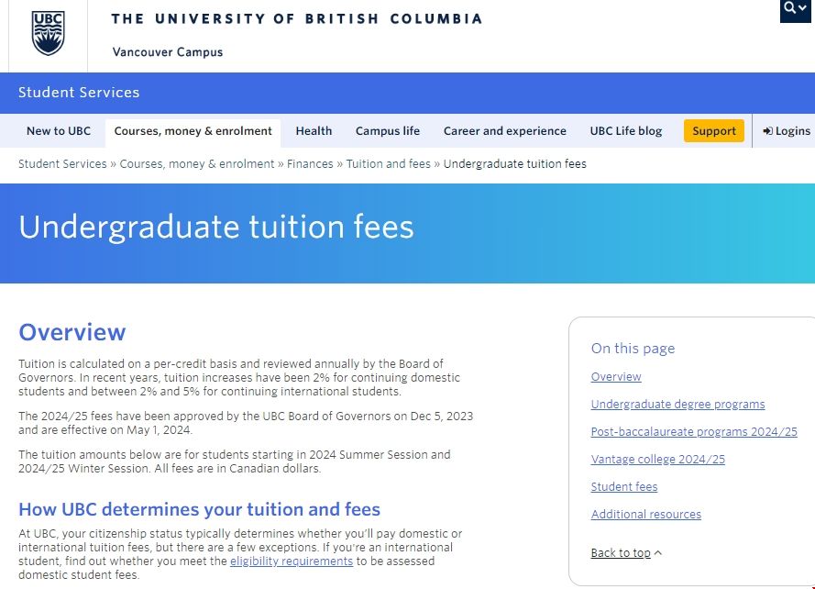
Task: Click the Vantage college 2024/25 link
Action: [x=657, y=459]
